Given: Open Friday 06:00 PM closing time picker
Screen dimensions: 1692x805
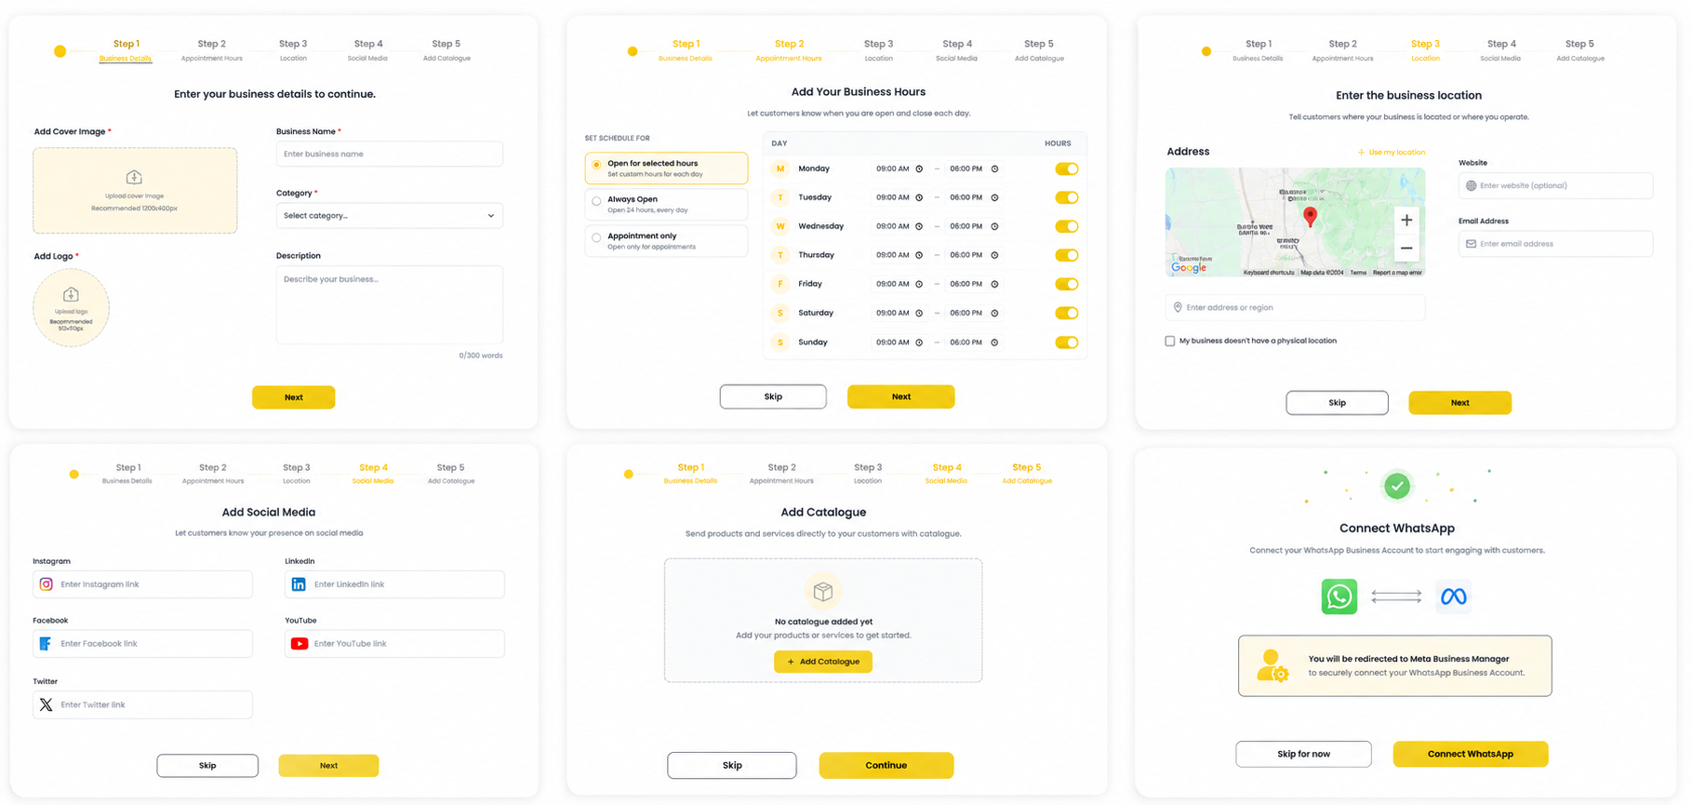Looking at the screenshot, I should pyautogui.click(x=974, y=284).
